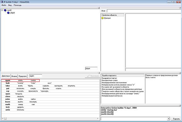The width and height of the screenshot is (182, 122).
Task: Select the look row in actions list
Action: (50, 83)
